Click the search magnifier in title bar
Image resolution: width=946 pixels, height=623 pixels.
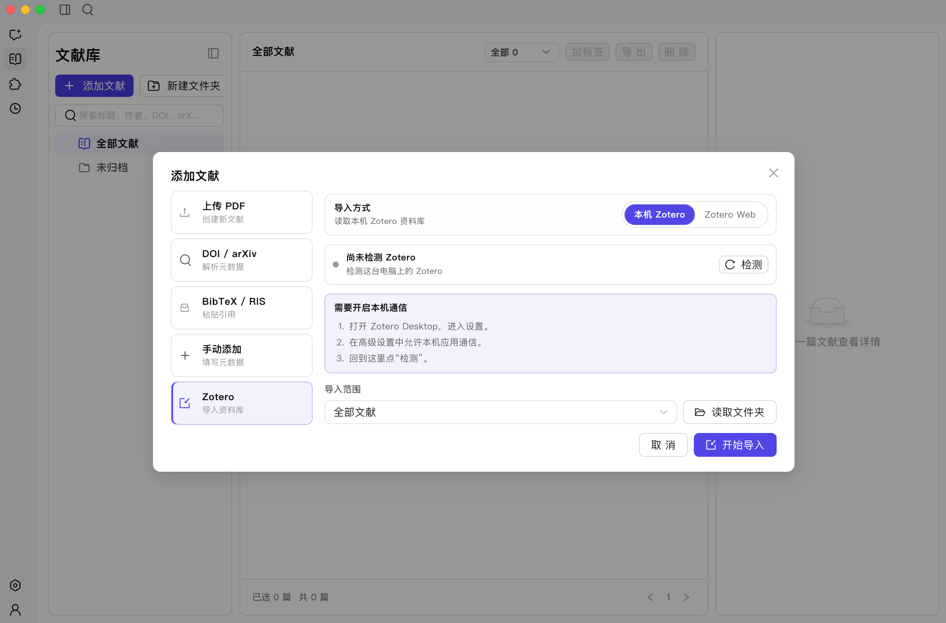pos(88,10)
